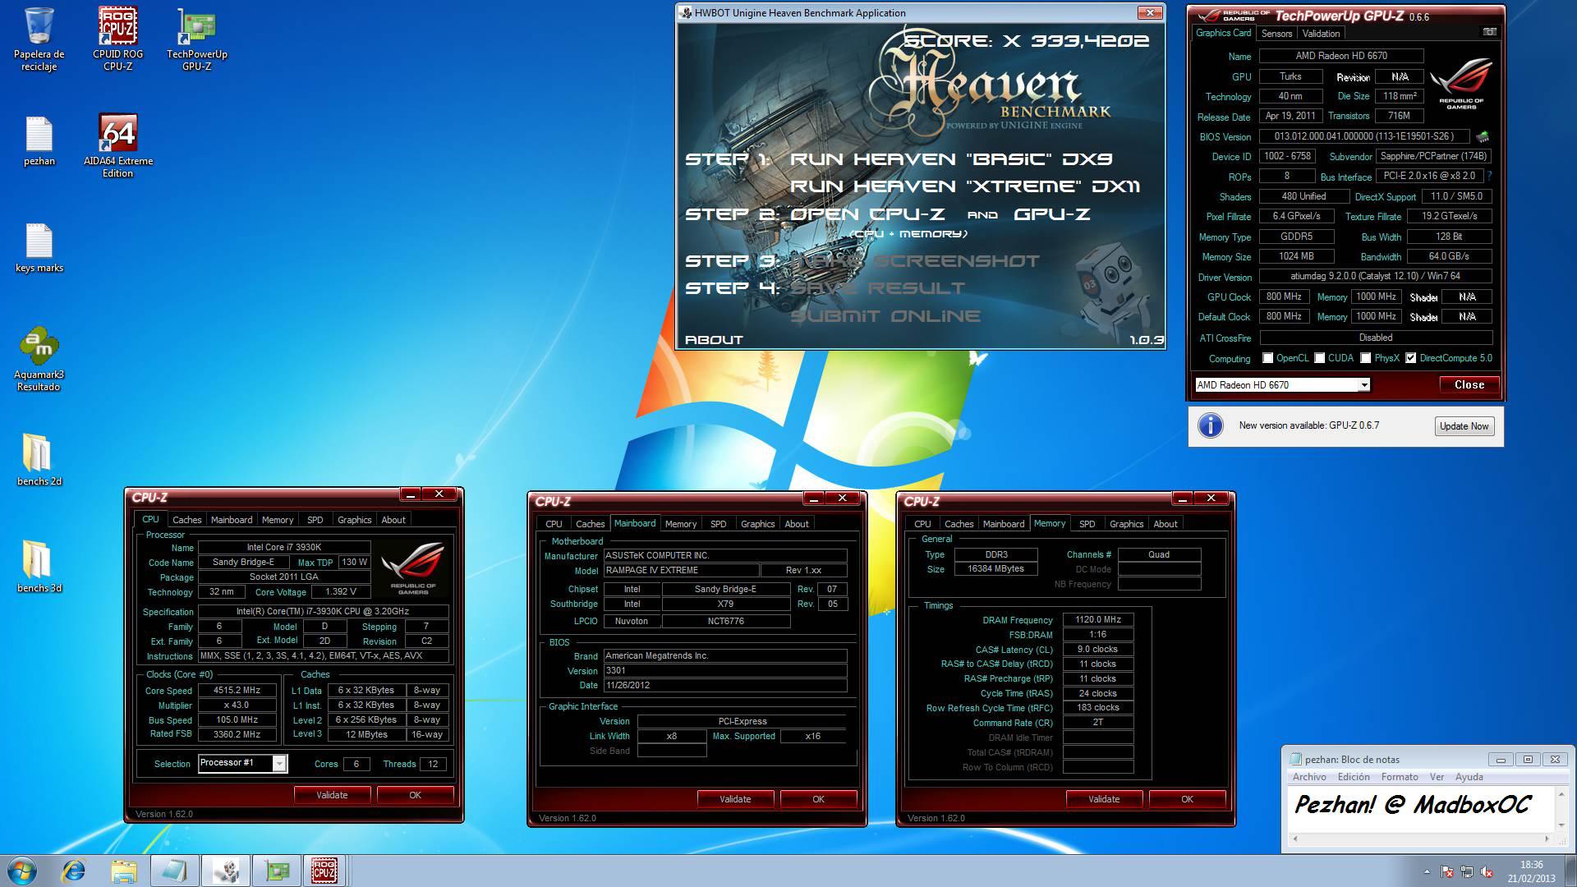1577x887 pixels.
Task: Open the Processor #1 selection dropdown
Action: pos(279,763)
